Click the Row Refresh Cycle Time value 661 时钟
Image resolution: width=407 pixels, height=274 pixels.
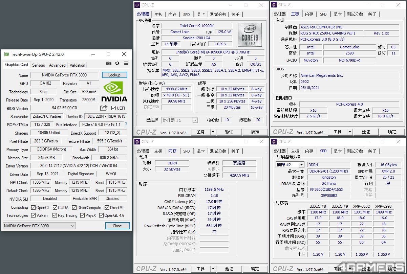[x=214, y=226]
